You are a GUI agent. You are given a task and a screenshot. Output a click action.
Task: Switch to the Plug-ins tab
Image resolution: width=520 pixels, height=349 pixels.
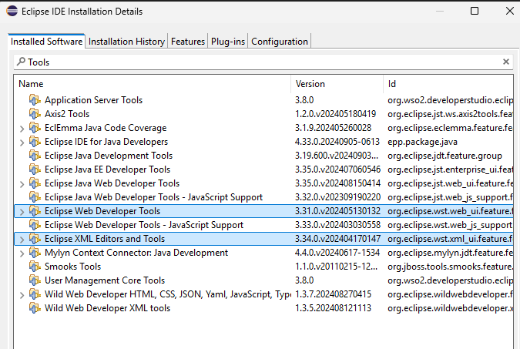coord(228,42)
